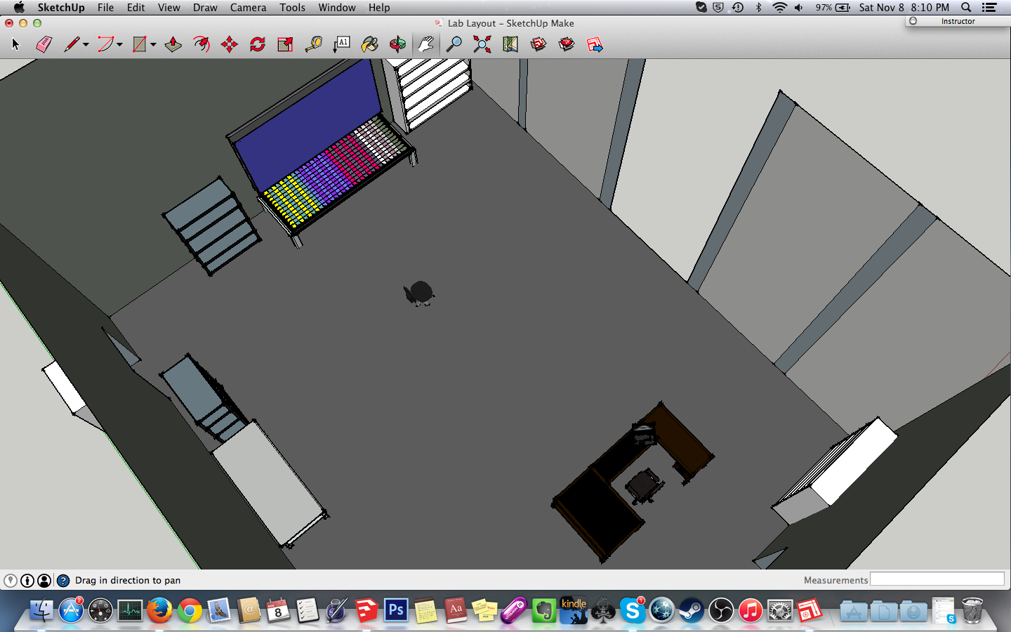Image resolution: width=1011 pixels, height=632 pixels.
Task: Activate the Select tool arrow
Action: coord(15,44)
